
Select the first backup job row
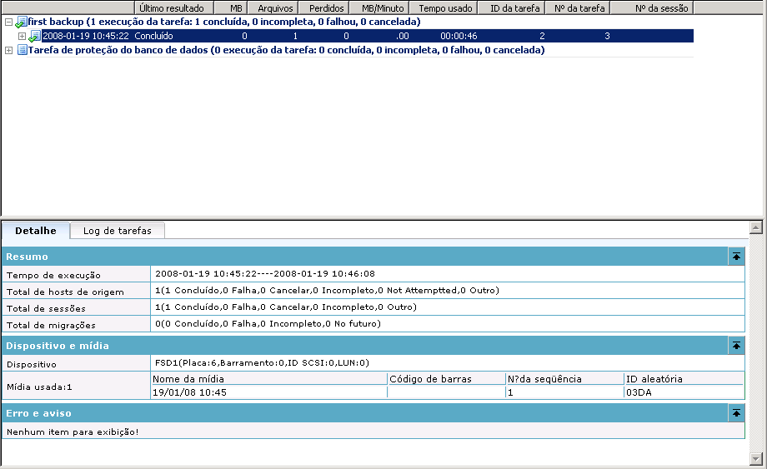(224, 22)
